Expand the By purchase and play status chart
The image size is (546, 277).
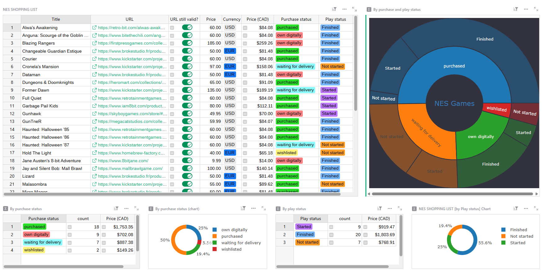(536, 9)
